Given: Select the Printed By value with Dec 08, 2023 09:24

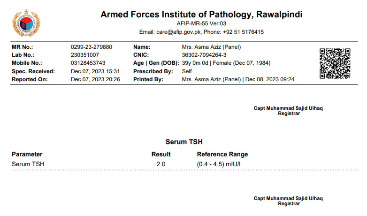Looking at the screenshot, I should (238, 79).
